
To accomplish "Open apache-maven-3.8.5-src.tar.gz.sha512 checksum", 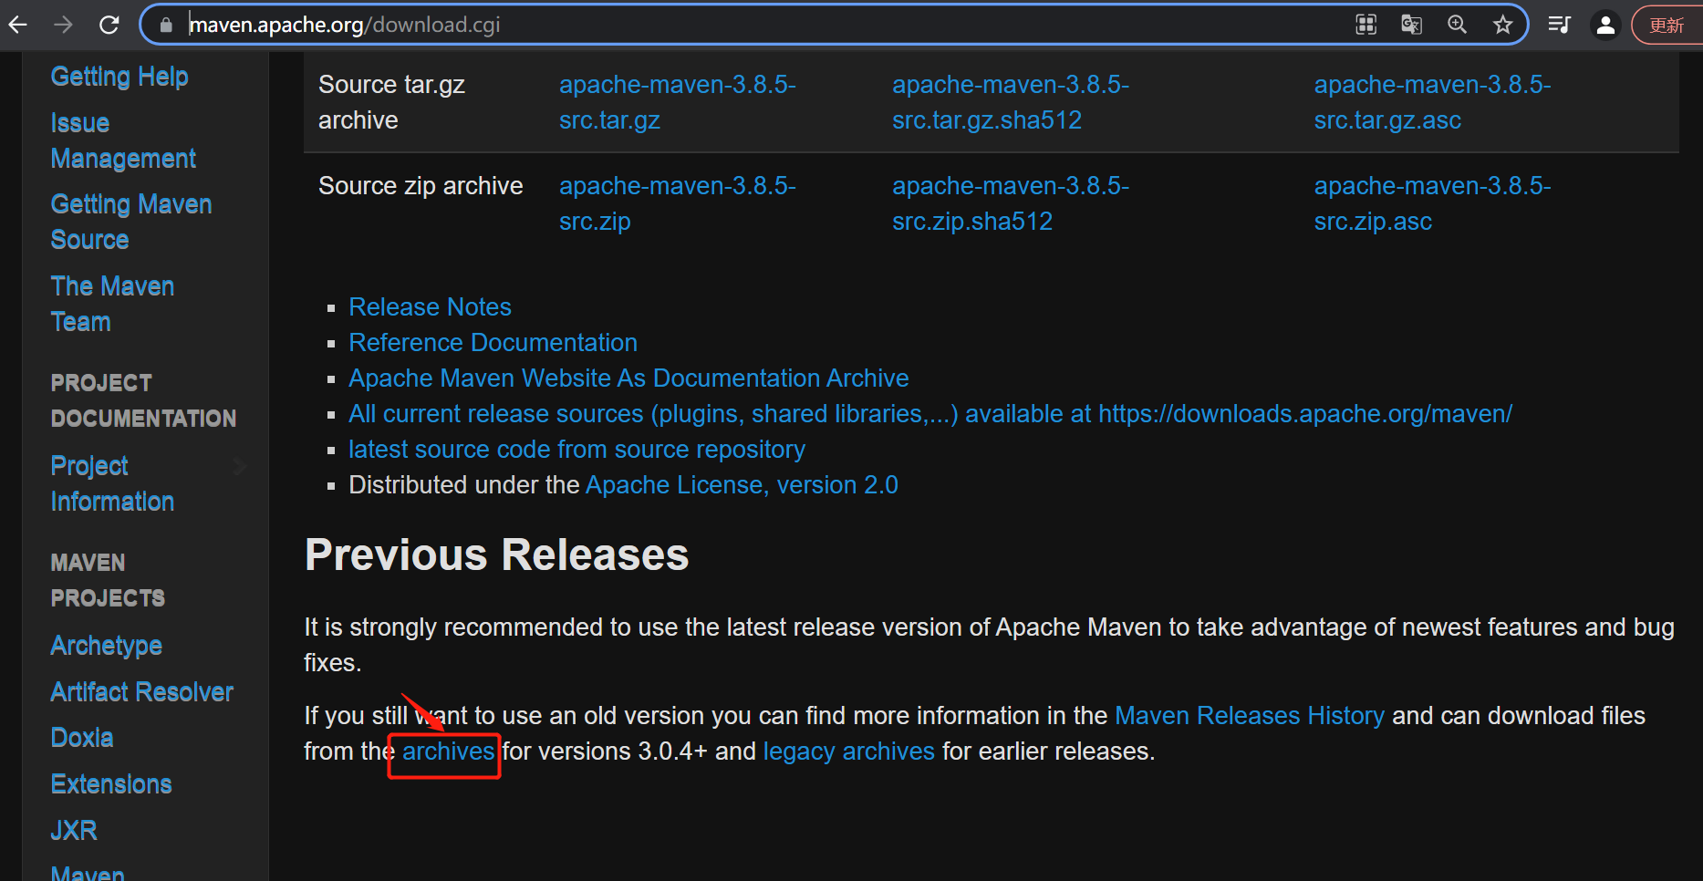I will click(1011, 102).
